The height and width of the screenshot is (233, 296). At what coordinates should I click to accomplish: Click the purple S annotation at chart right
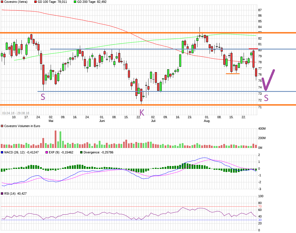(266, 98)
